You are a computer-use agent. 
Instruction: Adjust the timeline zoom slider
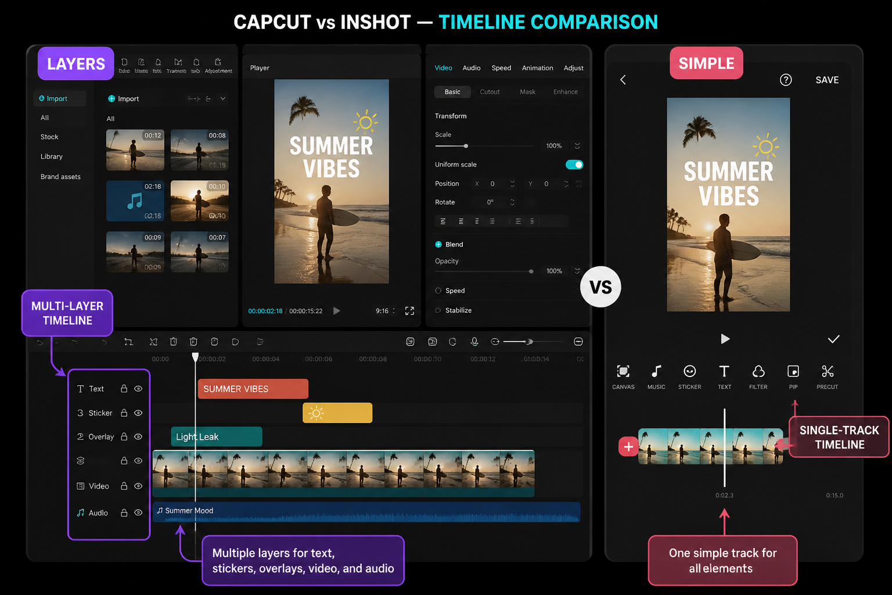[529, 342]
